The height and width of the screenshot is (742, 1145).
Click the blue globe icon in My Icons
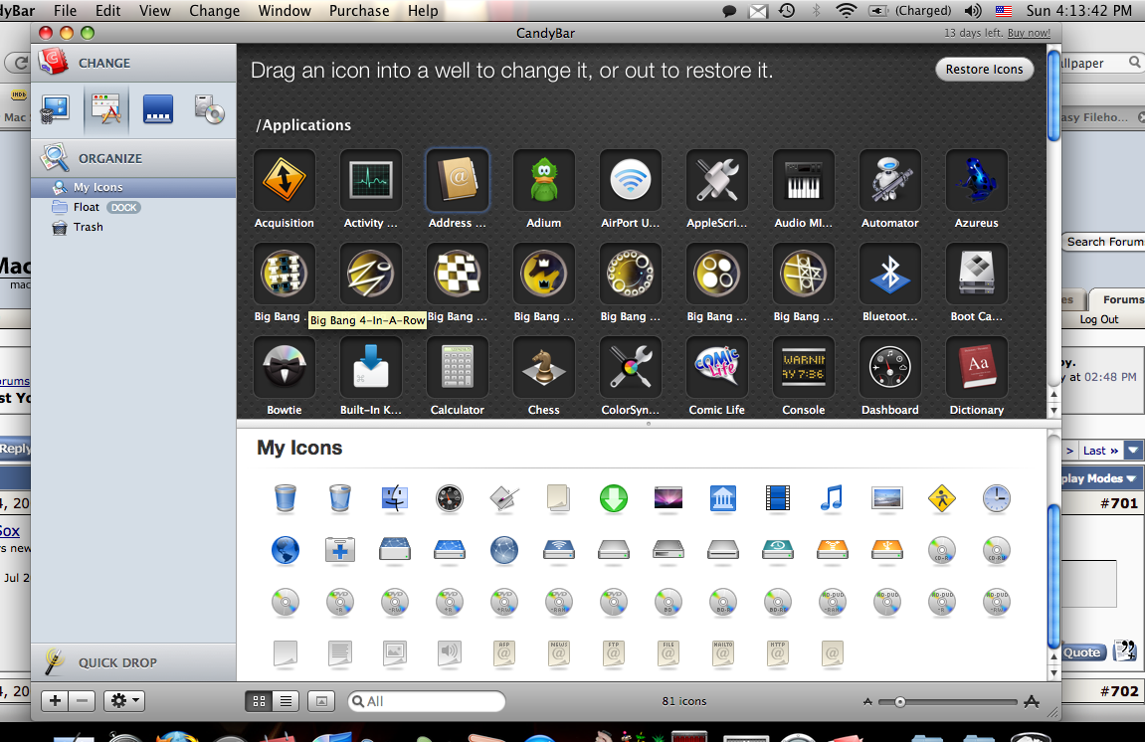tap(285, 550)
